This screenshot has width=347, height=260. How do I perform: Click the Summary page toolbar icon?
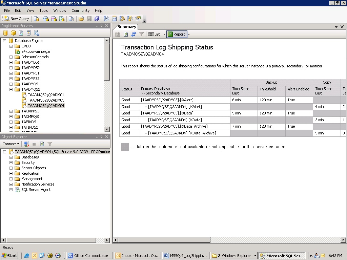(x=115, y=19)
